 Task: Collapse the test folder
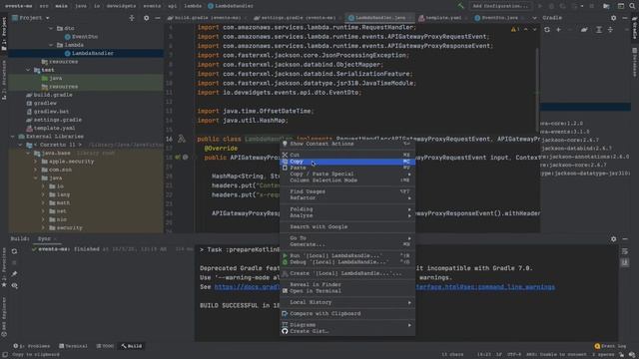pyautogui.click(x=29, y=70)
